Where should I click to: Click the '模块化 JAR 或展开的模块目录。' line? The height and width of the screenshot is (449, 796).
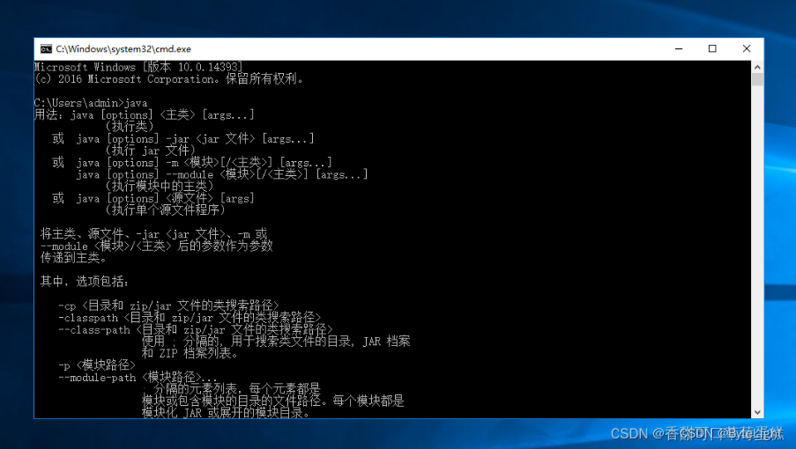tap(226, 413)
